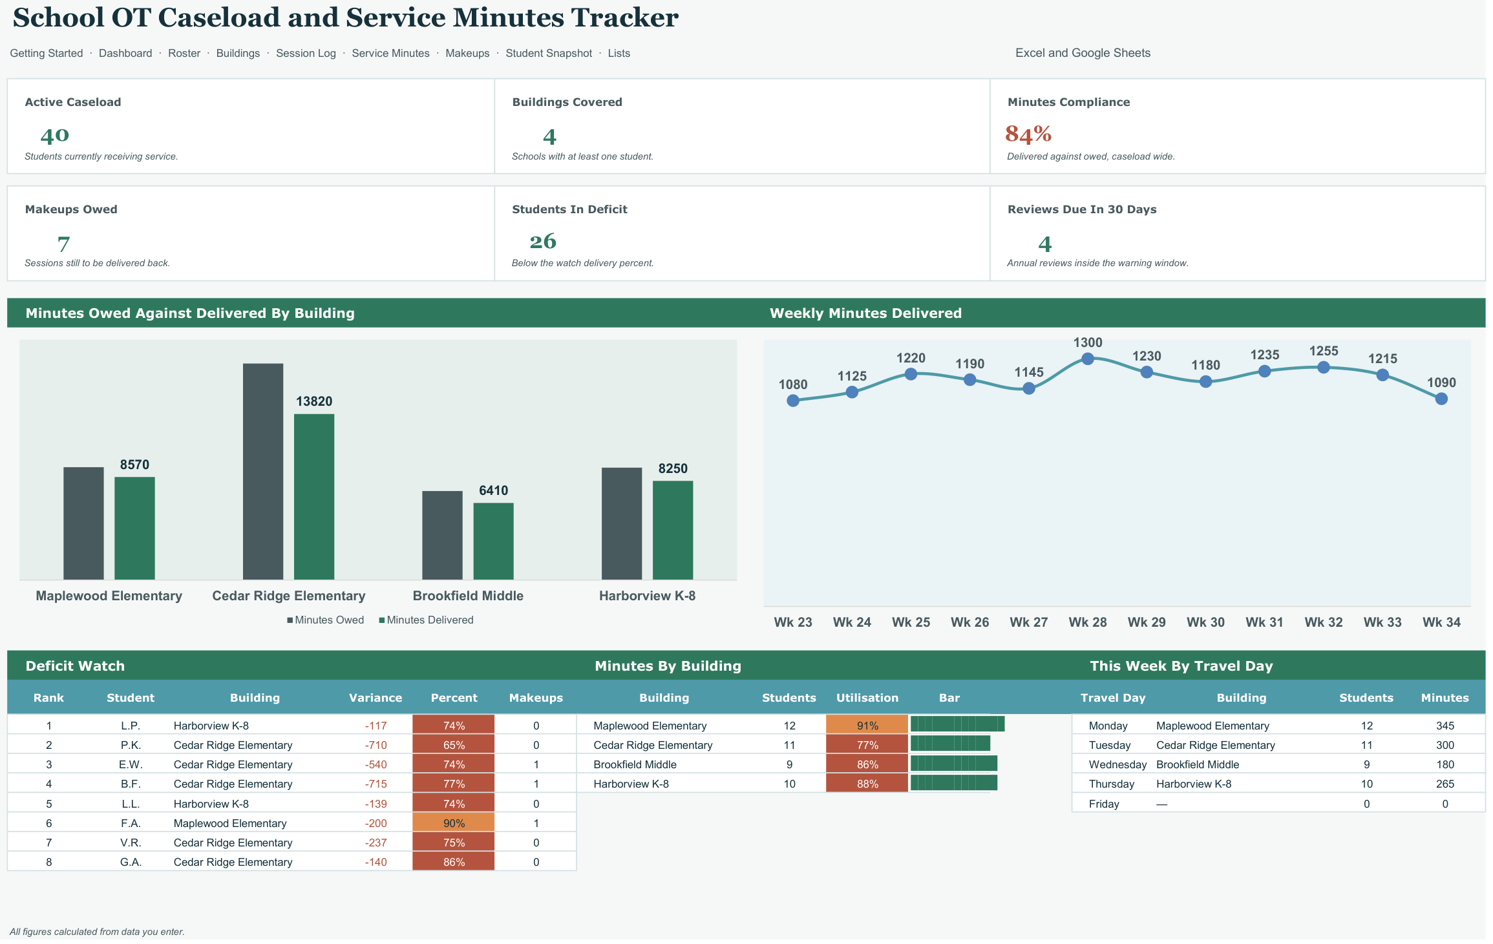
Task: Select variance -237 for student V.R.
Action: tap(376, 843)
